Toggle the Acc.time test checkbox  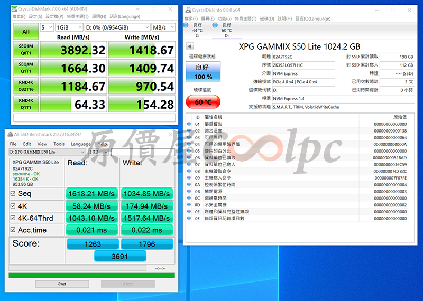pyautogui.click(x=13, y=230)
